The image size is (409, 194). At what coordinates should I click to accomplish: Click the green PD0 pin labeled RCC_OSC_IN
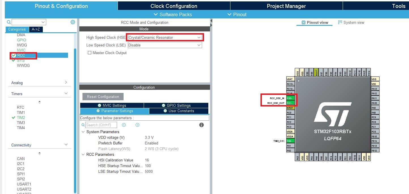pyautogui.click(x=291, y=98)
